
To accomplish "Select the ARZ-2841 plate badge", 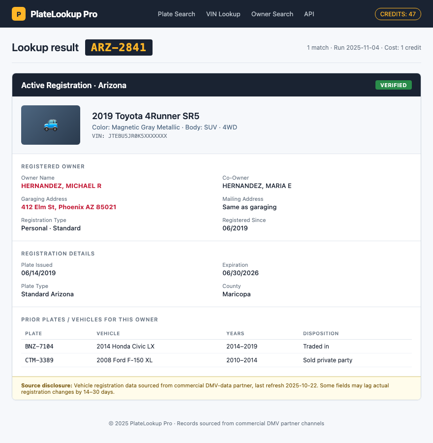I will tap(119, 47).
